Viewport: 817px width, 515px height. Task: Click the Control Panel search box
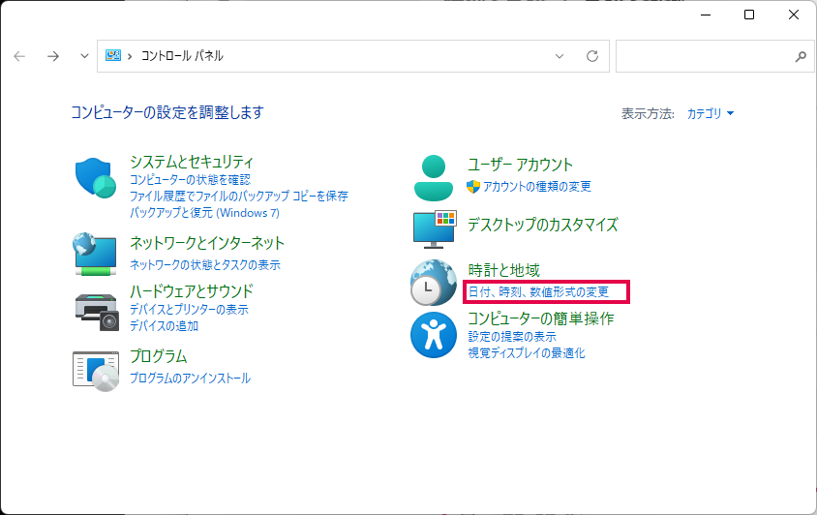tap(705, 56)
